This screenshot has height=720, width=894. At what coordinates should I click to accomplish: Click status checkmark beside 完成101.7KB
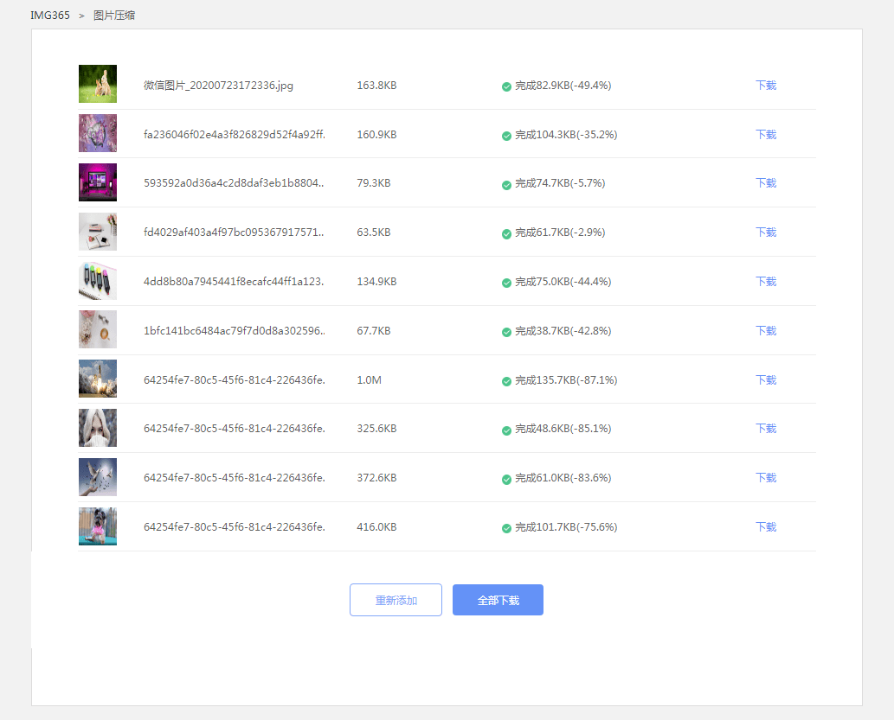click(506, 528)
